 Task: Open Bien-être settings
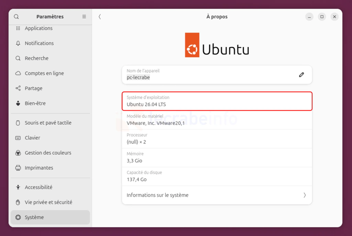pos(50,104)
